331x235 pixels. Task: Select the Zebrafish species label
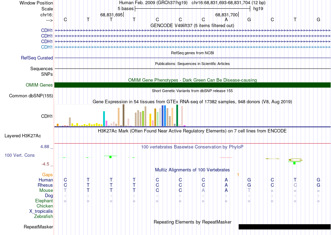pos(44,217)
